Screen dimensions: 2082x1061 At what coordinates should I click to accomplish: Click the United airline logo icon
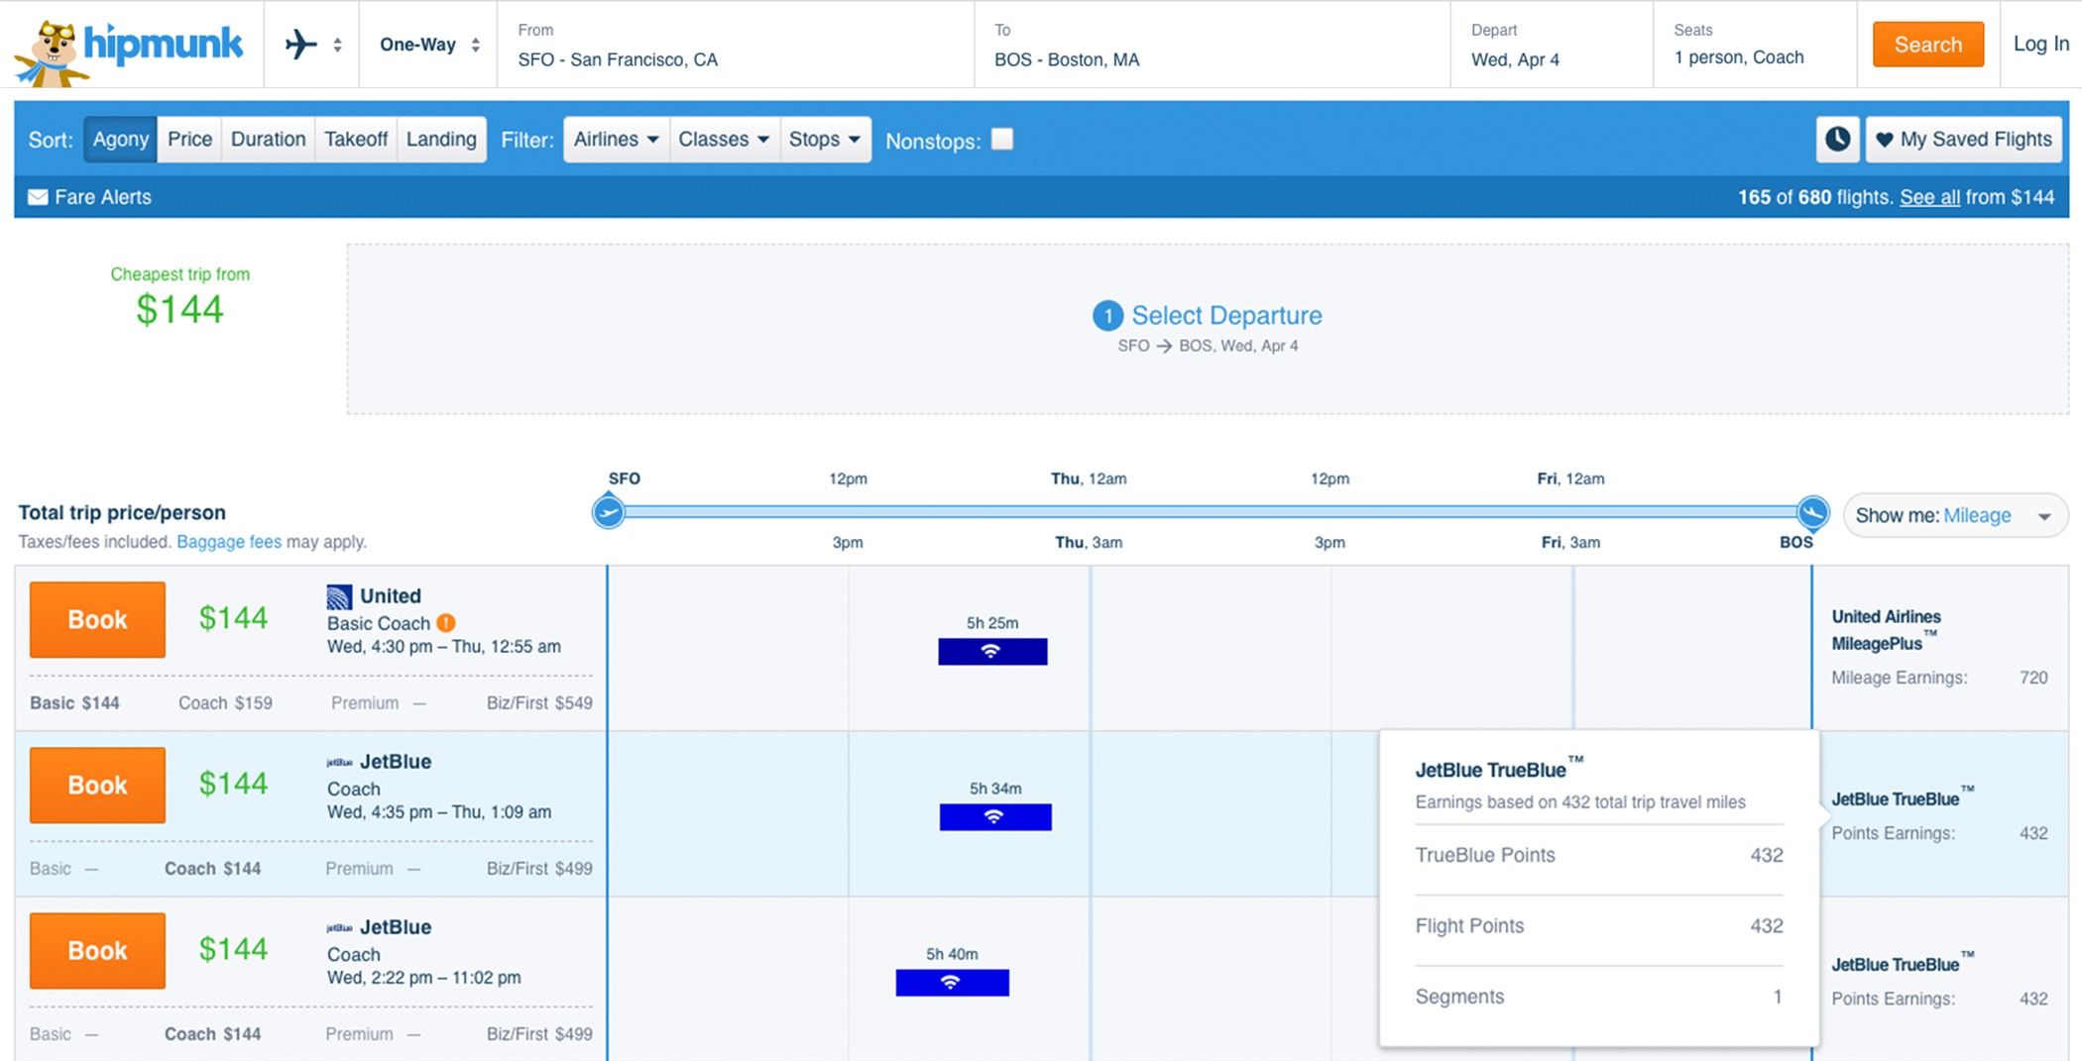tap(339, 596)
